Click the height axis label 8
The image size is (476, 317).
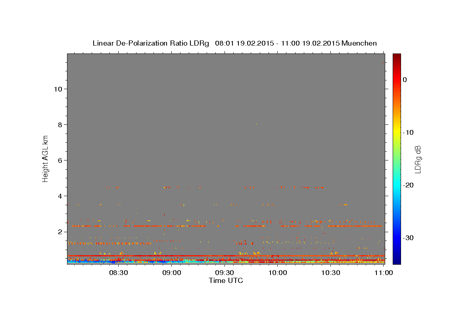click(x=59, y=124)
